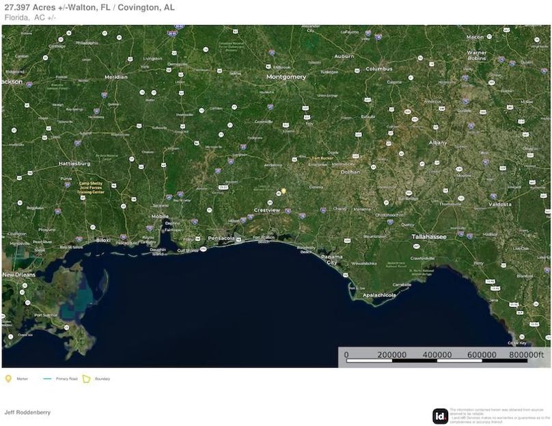Viewport: 552px width, 426px height.
Task: Click the Primary Road teal line sample
Action: click(x=47, y=378)
